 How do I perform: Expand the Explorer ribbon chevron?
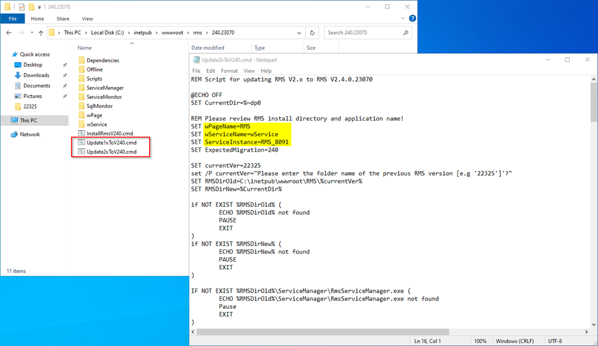[403, 18]
